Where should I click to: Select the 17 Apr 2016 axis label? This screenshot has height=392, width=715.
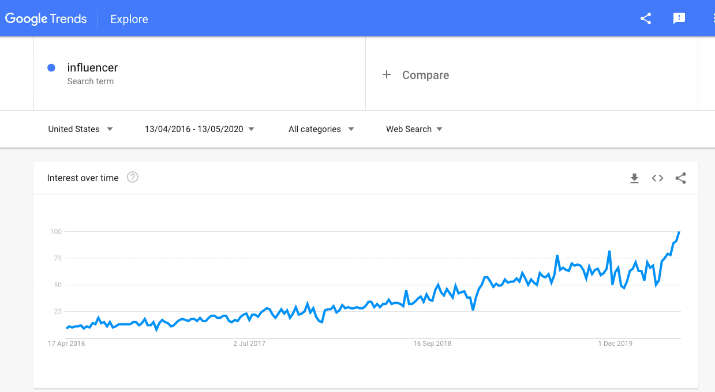[x=66, y=344]
